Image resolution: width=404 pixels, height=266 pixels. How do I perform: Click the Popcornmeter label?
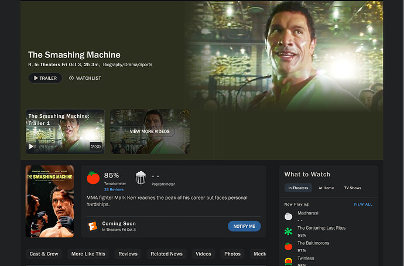coord(163,184)
